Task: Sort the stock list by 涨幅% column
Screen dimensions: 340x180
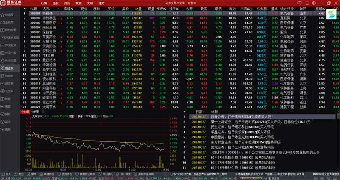Action: pos(68,9)
